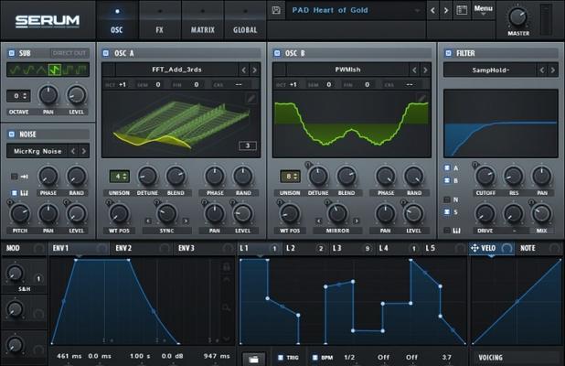Click the MOD source label
This screenshot has width=565, height=366.
pyautogui.click(x=13, y=248)
